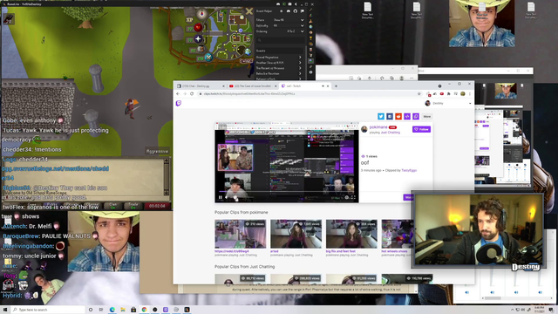Toggle run with the run energy orb
The width and height of the screenshot is (558, 314).
[x=201, y=50]
